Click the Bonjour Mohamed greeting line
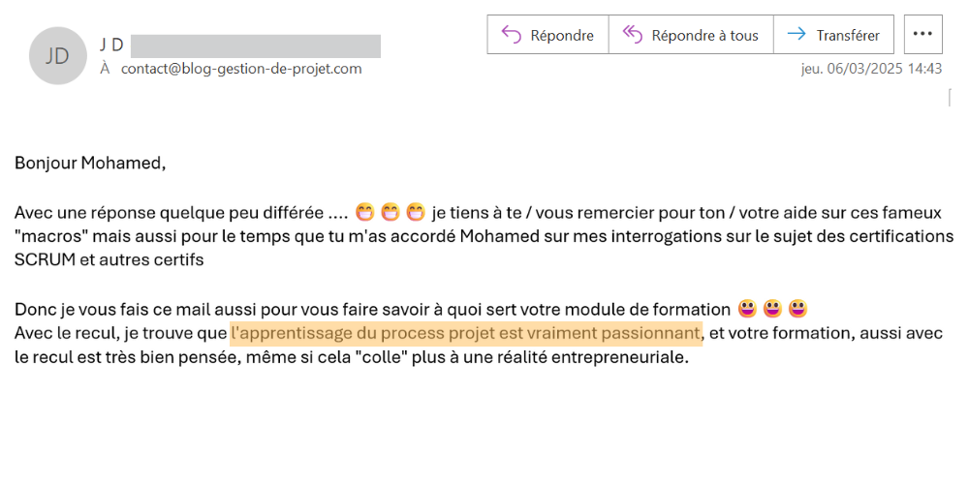This screenshot has width=969, height=484. (x=90, y=164)
